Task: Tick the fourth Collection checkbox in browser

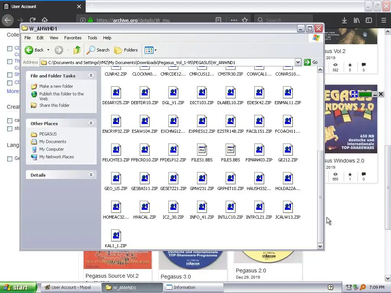Action: (x=10, y=83)
